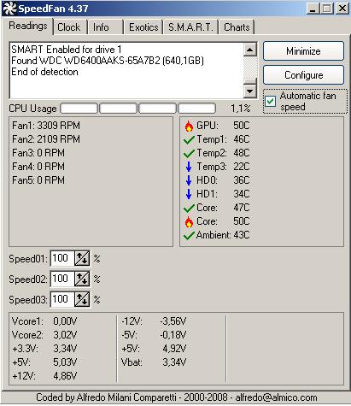The height and width of the screenshot is (406, 351).
Task: Click the first CPU usage bar
Action: 79,109
